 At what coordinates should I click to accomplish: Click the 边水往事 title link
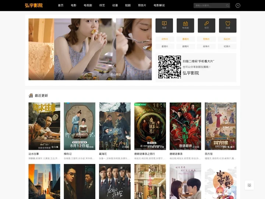click(x=33, y=154)
